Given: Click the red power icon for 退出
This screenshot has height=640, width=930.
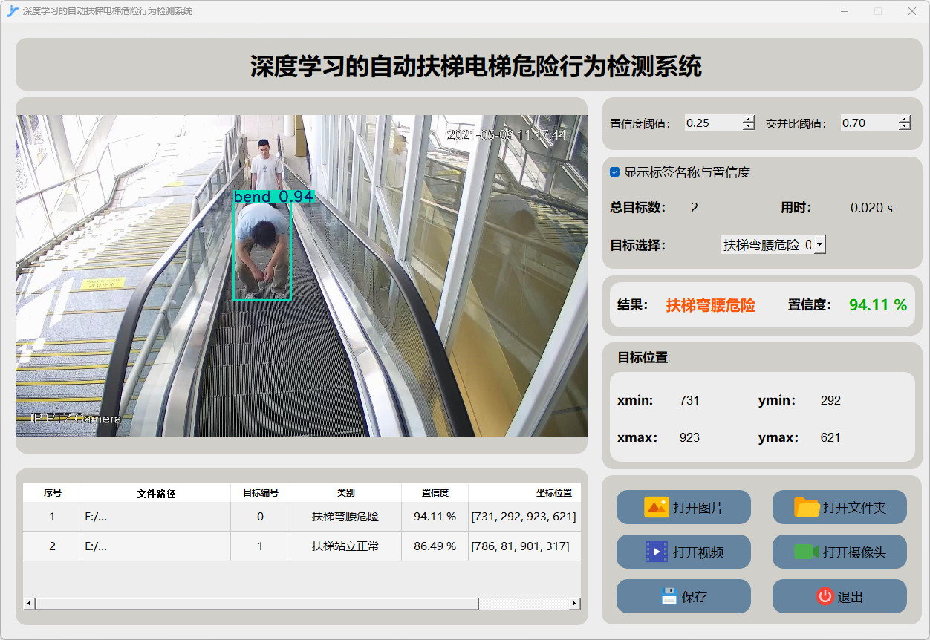Looking at the screenshot, I should click(825, 596).
